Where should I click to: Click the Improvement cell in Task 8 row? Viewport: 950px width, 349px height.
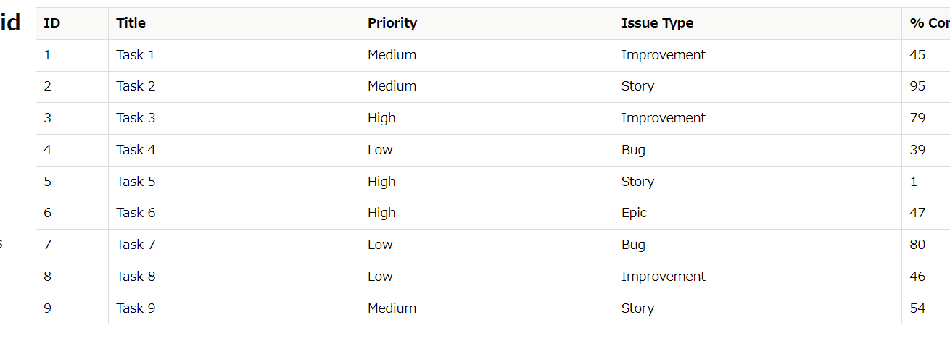click(663, 277)
